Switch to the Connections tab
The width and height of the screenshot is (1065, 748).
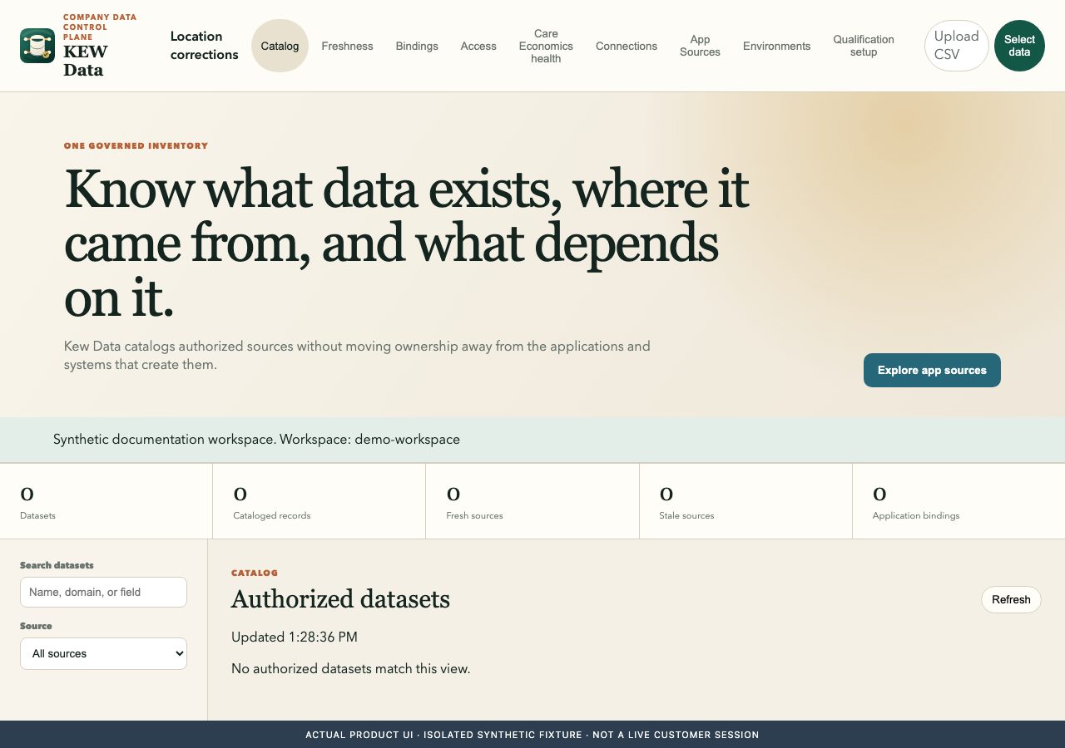click(627, 46)
